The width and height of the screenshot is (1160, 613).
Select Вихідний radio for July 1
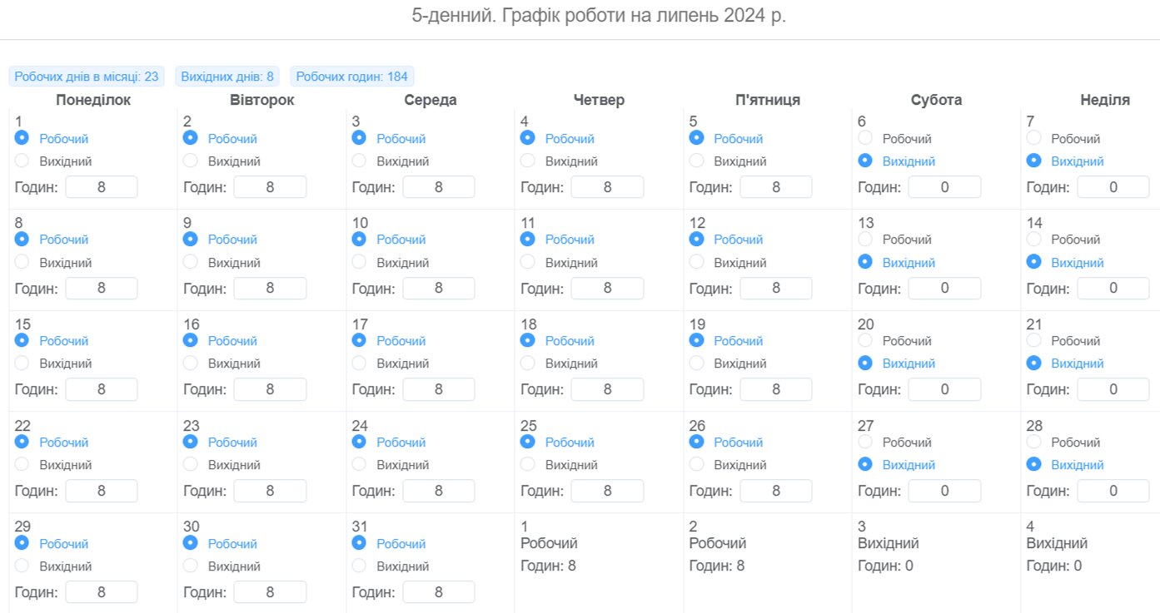pos(22,161)
